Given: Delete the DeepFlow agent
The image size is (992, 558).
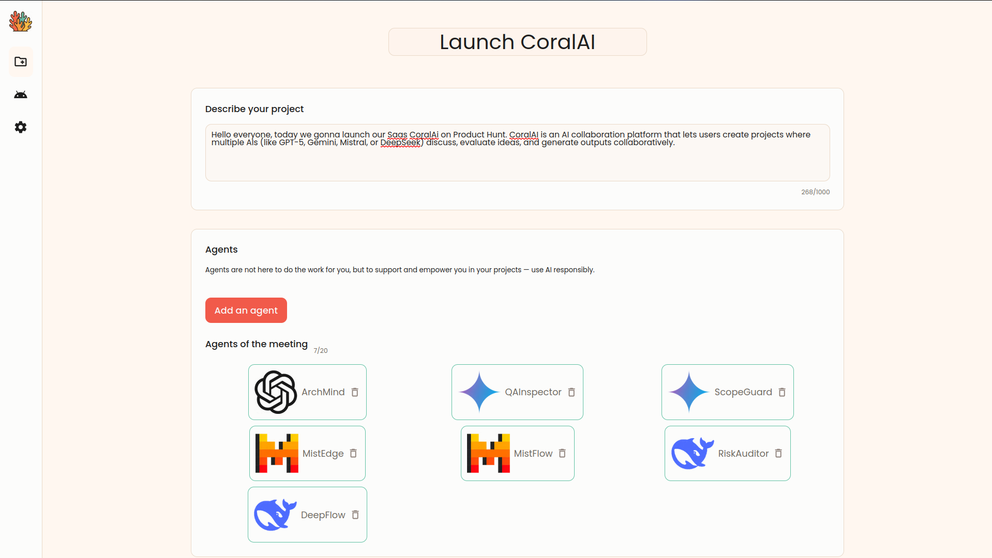Looking at the screenshot, I should (x=355, y=515).
